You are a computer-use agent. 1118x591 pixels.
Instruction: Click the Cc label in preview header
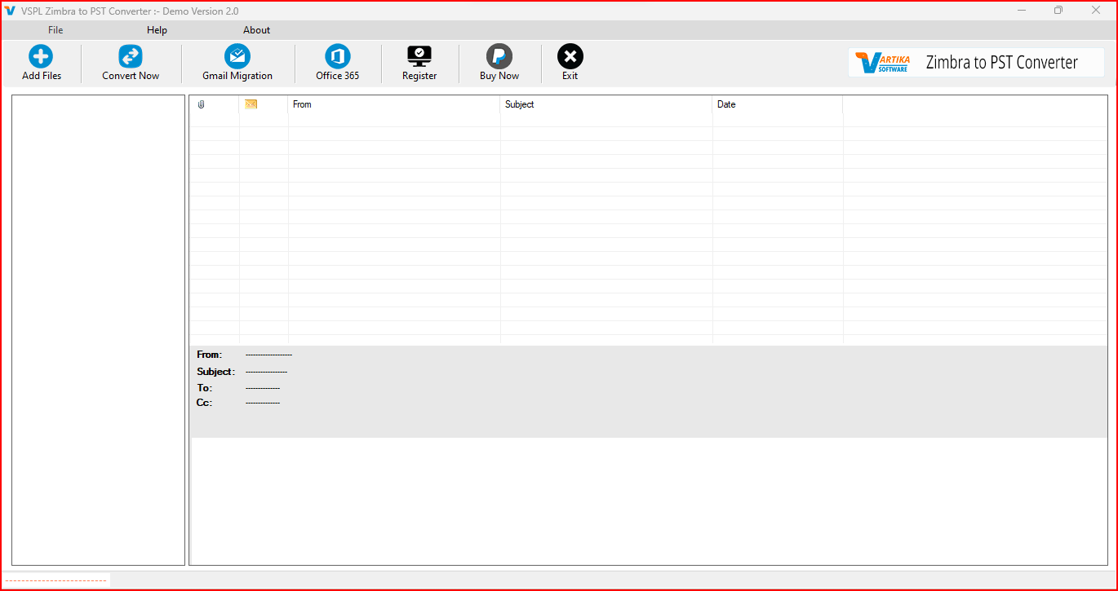204,403
